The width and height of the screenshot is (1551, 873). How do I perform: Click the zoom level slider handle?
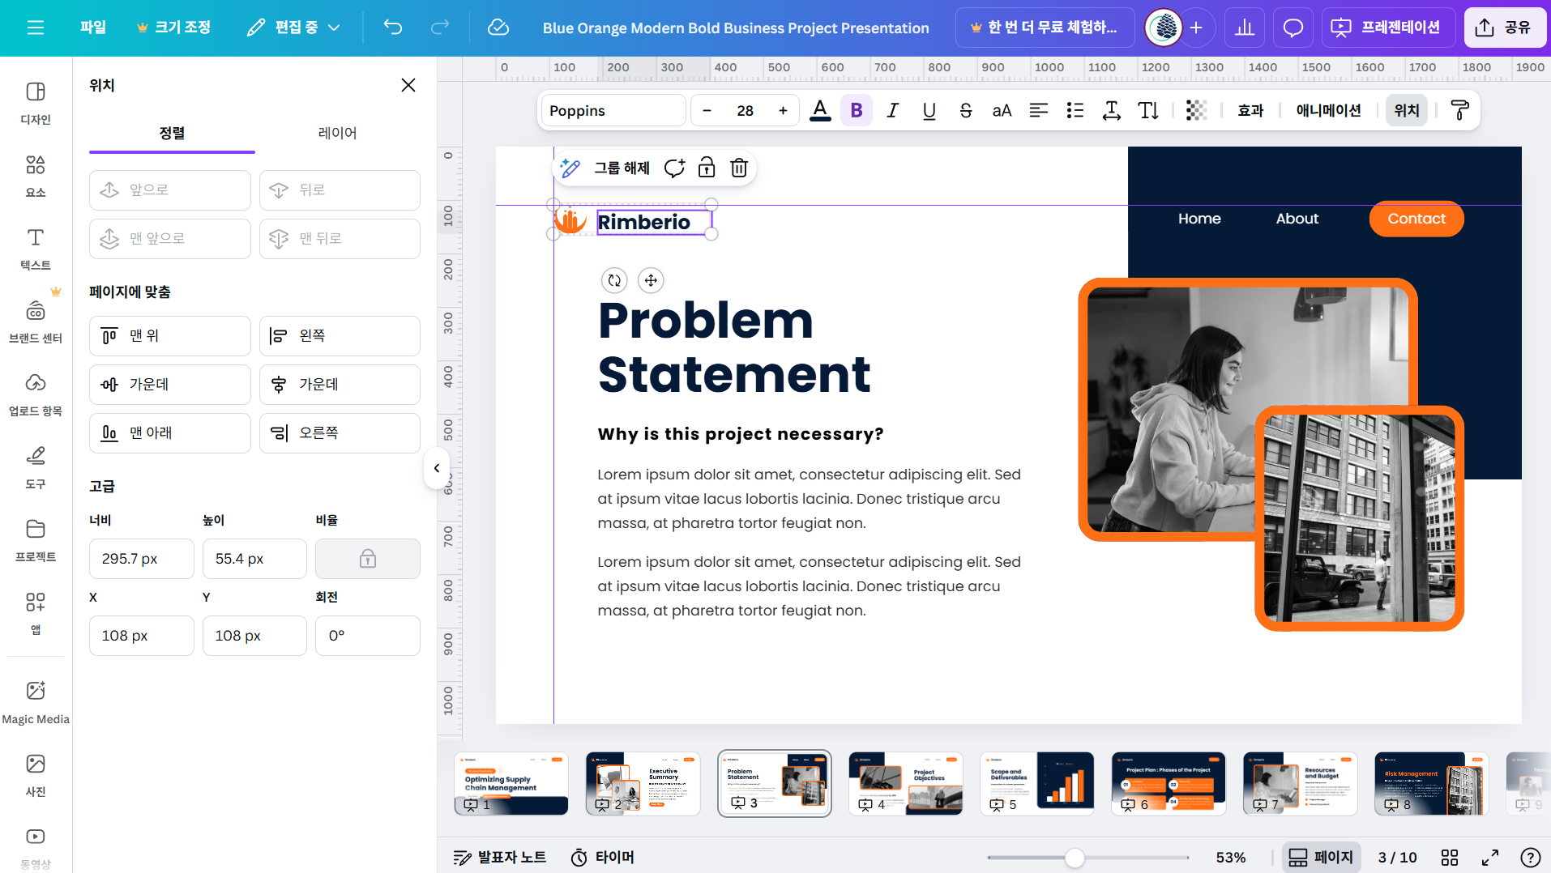pos(1075,858)
